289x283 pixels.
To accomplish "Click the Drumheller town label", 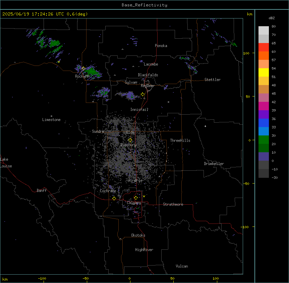I will 214,164.
